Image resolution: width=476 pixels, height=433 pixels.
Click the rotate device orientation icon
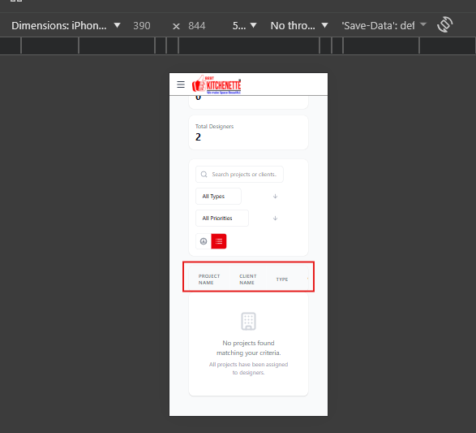pos(444,25)
